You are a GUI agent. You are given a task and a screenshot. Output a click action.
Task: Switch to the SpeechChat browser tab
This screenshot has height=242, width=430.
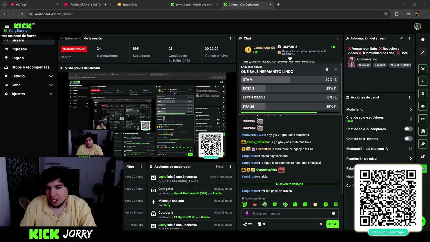pyautogui.click(x=141, y=5)
